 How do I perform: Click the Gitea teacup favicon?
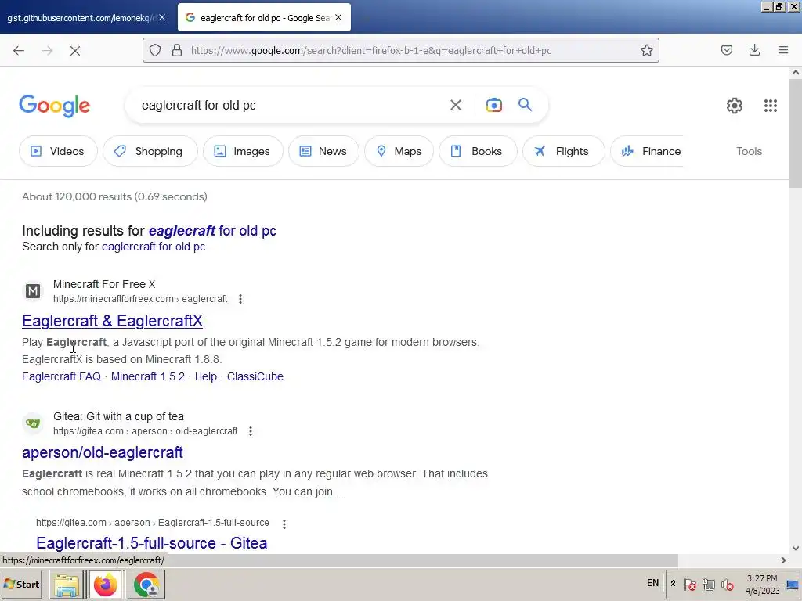[33, 423]
